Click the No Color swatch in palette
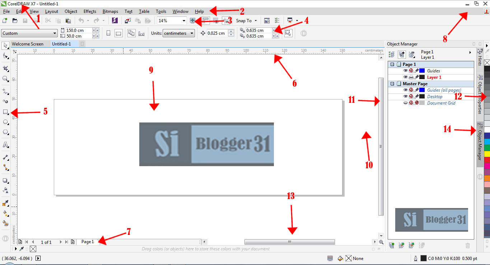 point(487,62)
